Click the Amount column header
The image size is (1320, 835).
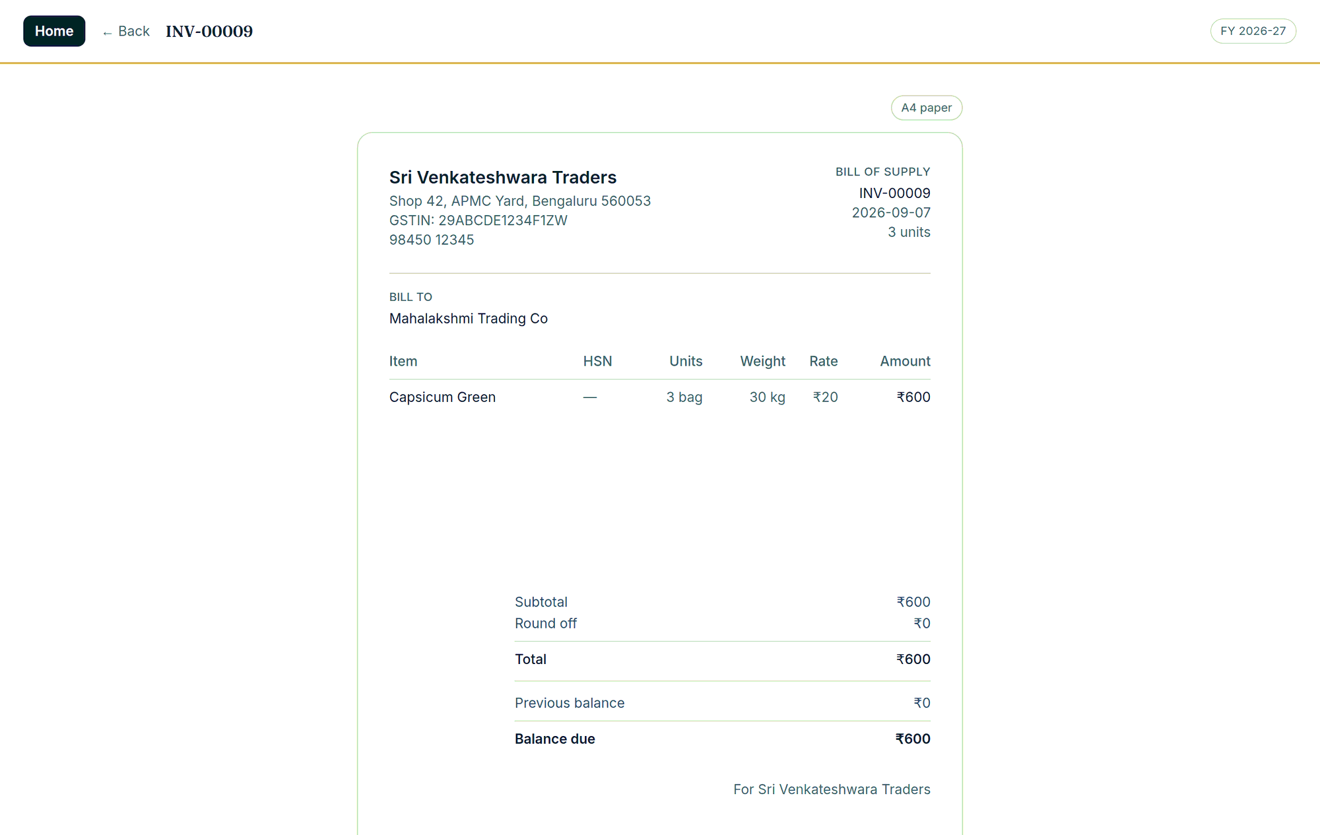click(x=905, y=361)
